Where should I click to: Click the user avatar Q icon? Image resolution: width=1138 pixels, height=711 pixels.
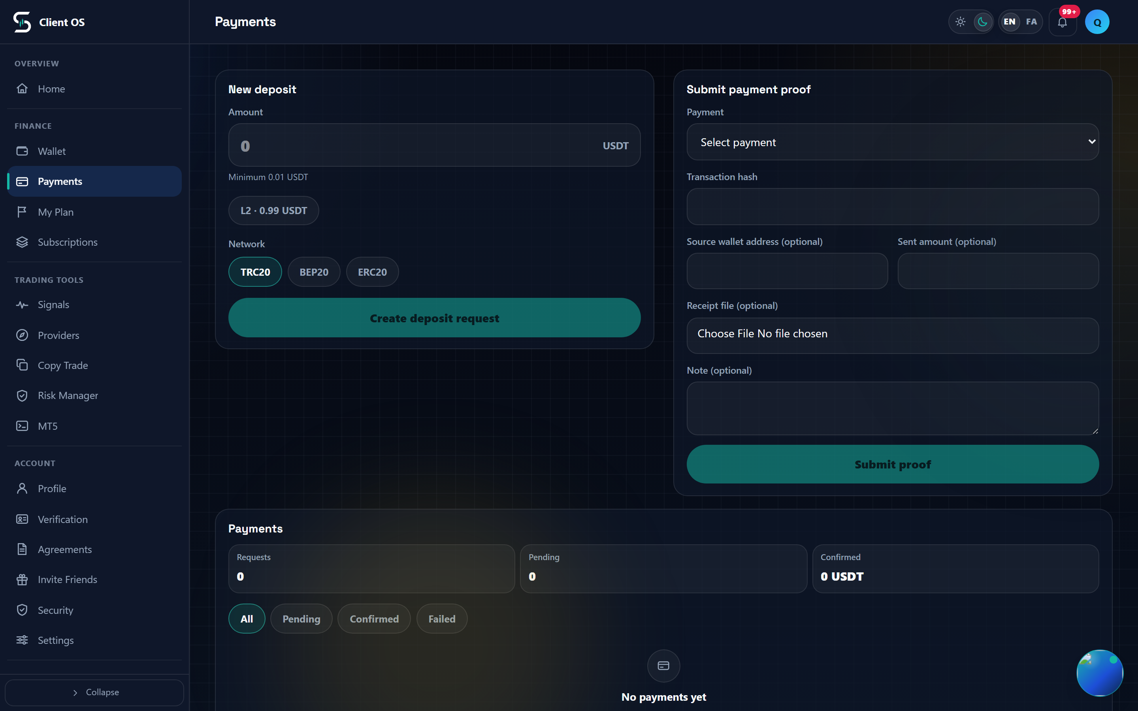click(x=1097, y=22)
